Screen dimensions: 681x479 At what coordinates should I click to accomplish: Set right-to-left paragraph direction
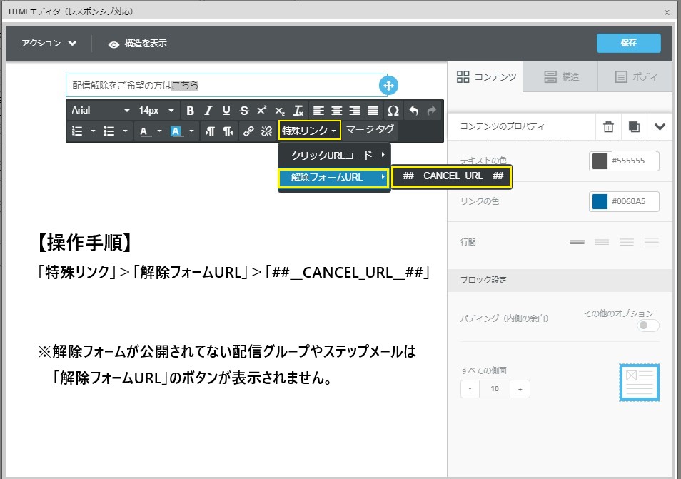coord(228,131)
